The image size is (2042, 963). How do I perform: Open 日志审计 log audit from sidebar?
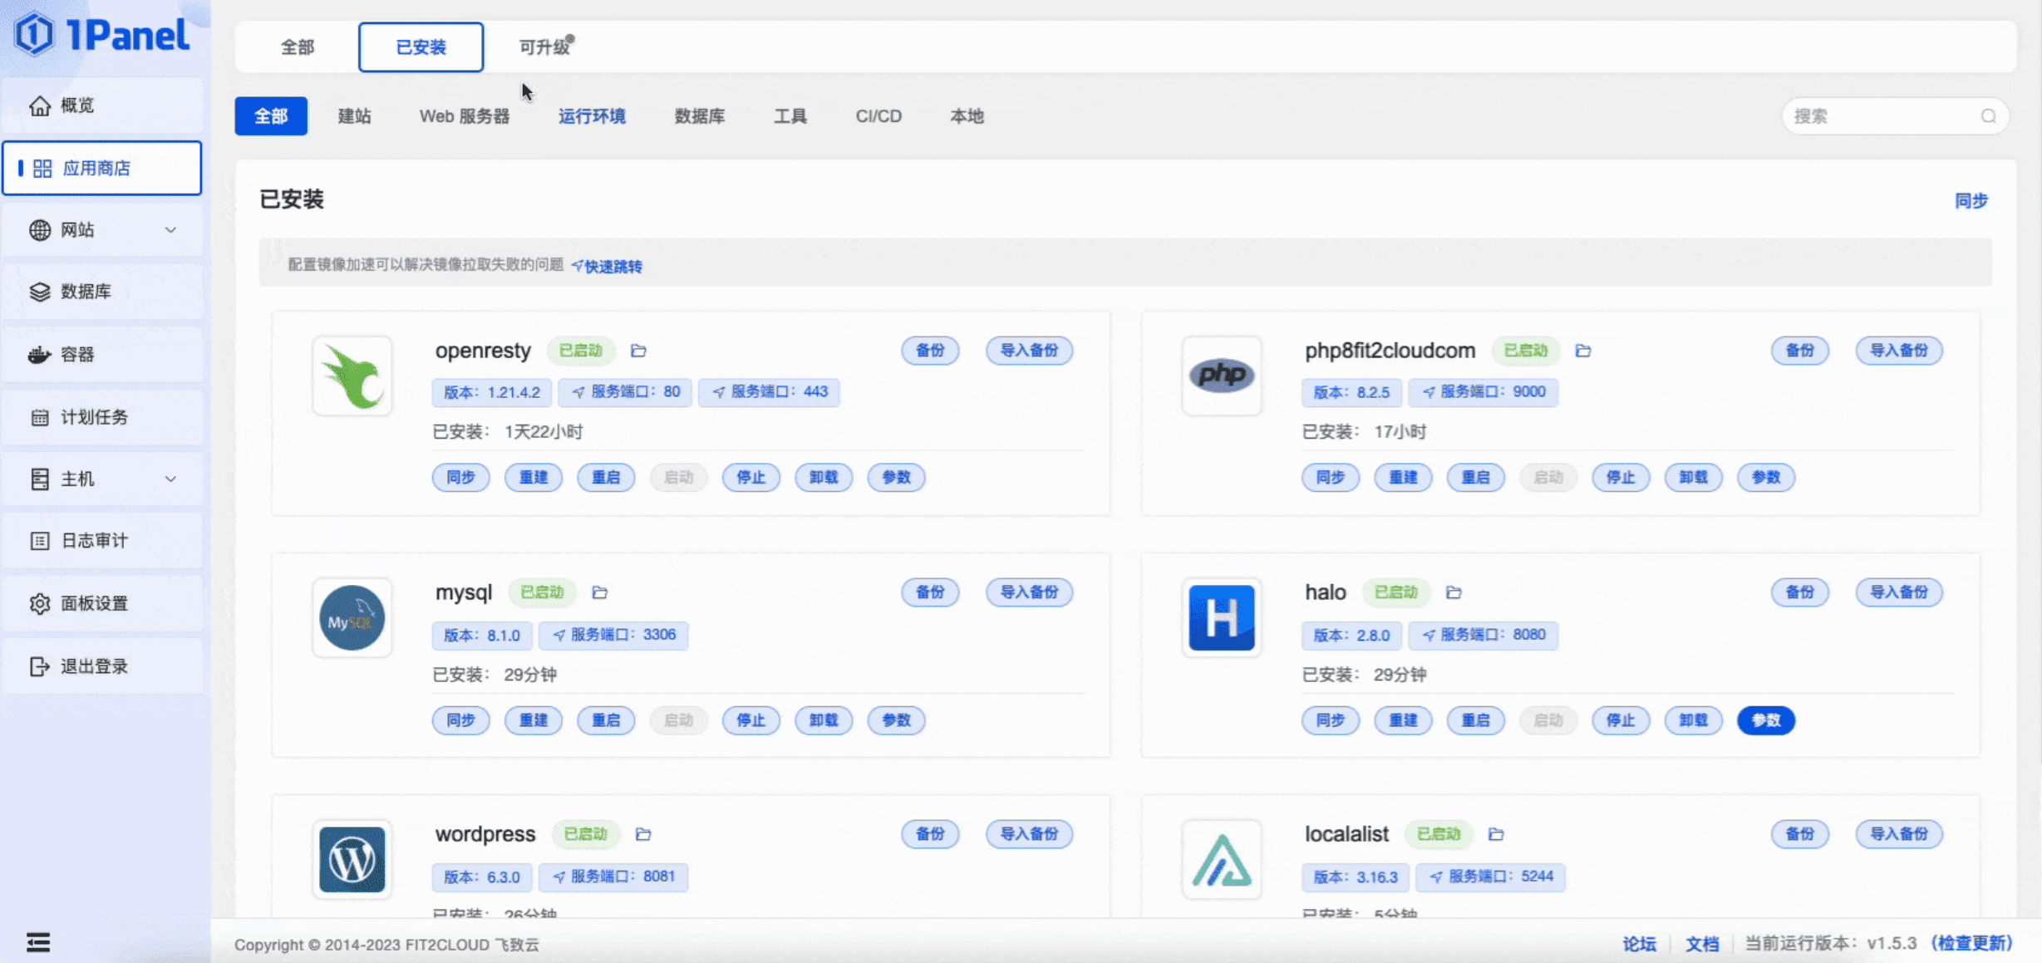(93, 540)
